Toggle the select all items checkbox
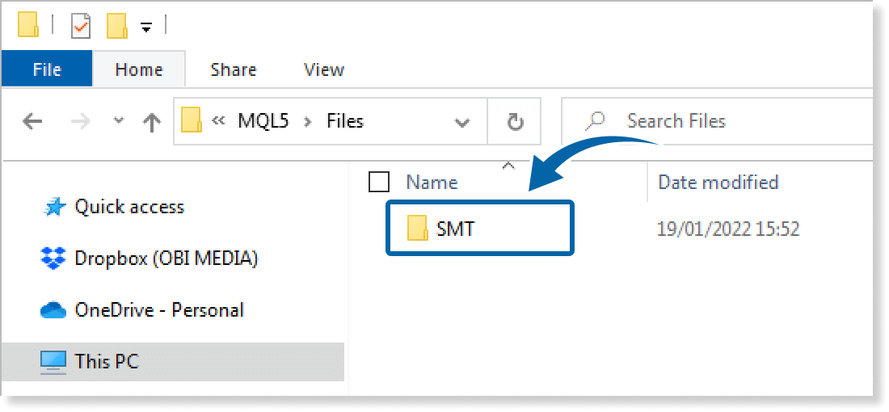The height and width of the screenshot is (412, 889). click(x=378, y=182)
